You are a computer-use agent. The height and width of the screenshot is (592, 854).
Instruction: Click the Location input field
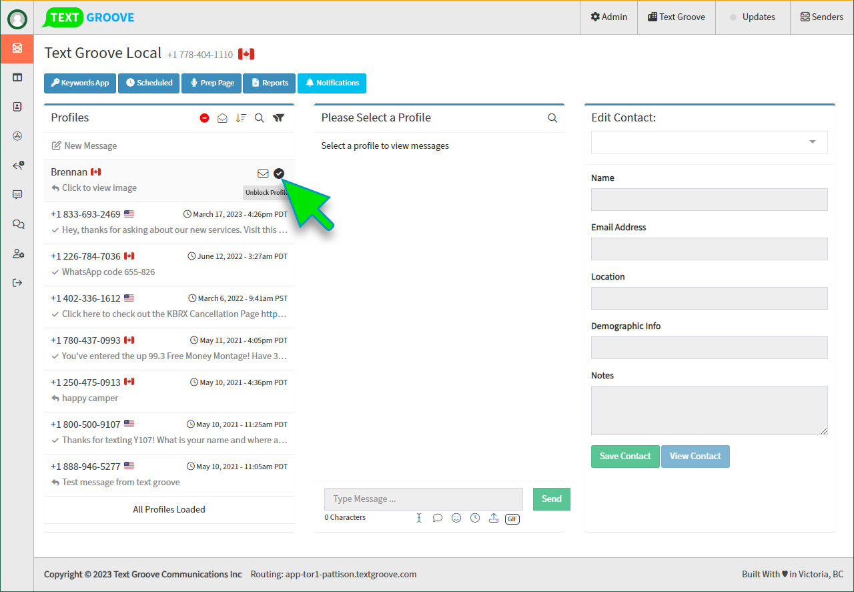pyautogui.click(x=709, y=298)
